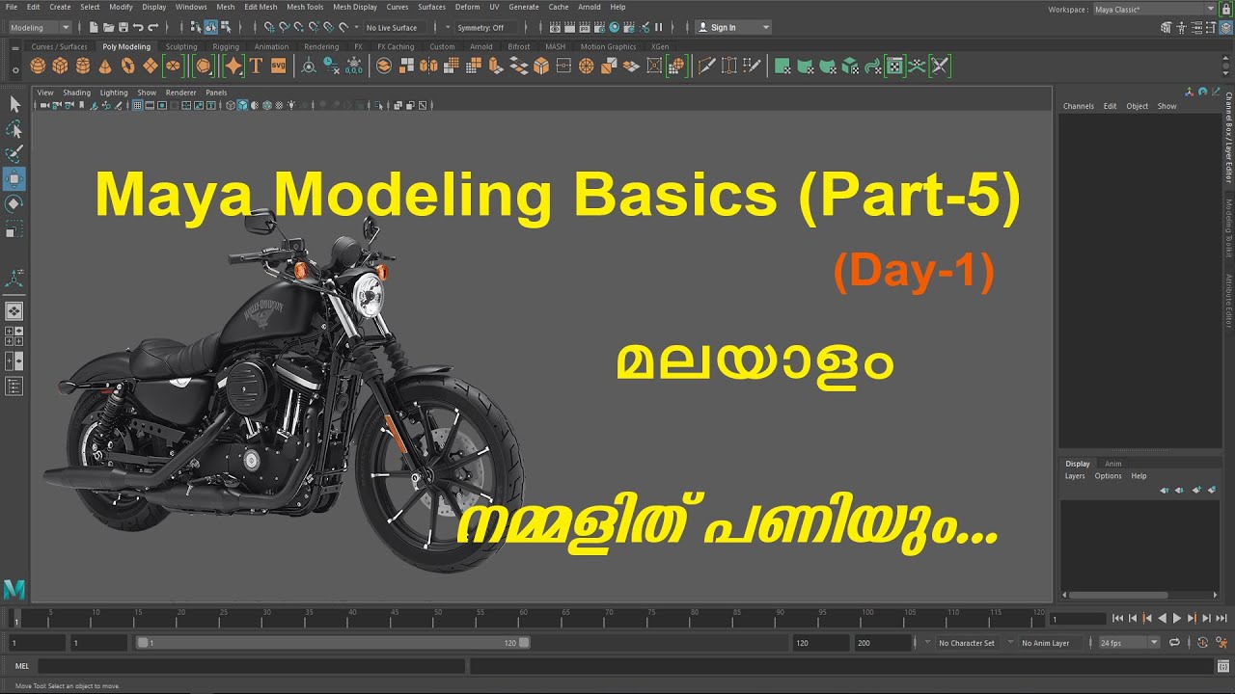Click the Script Editor icon on command line
The image size is (1235, 694).
(x=1223, y=667)
